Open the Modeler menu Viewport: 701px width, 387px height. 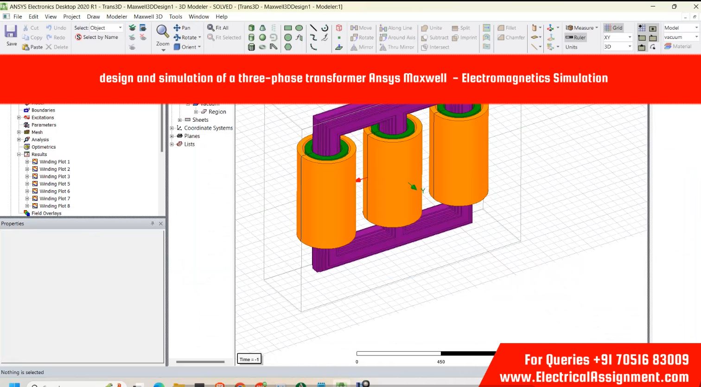tap(117, 17)
